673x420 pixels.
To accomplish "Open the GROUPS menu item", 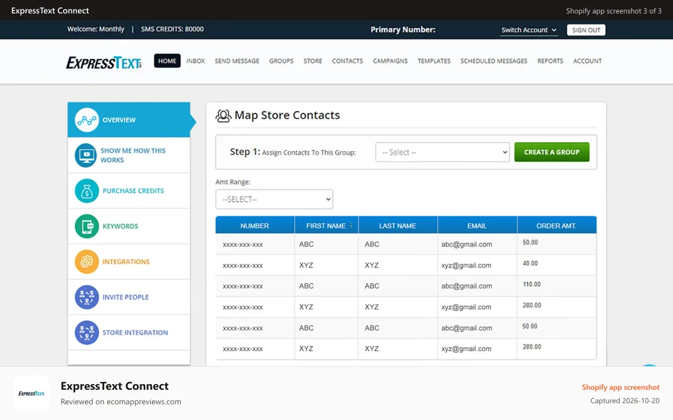I will point(281,61).
